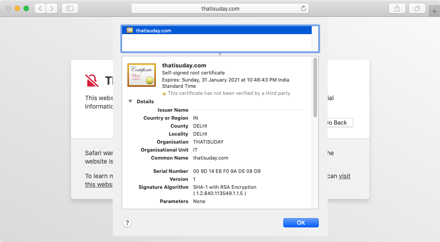Screen dimensions: 440x242
Task: Click the Version value 1
Action: [194, 179]
